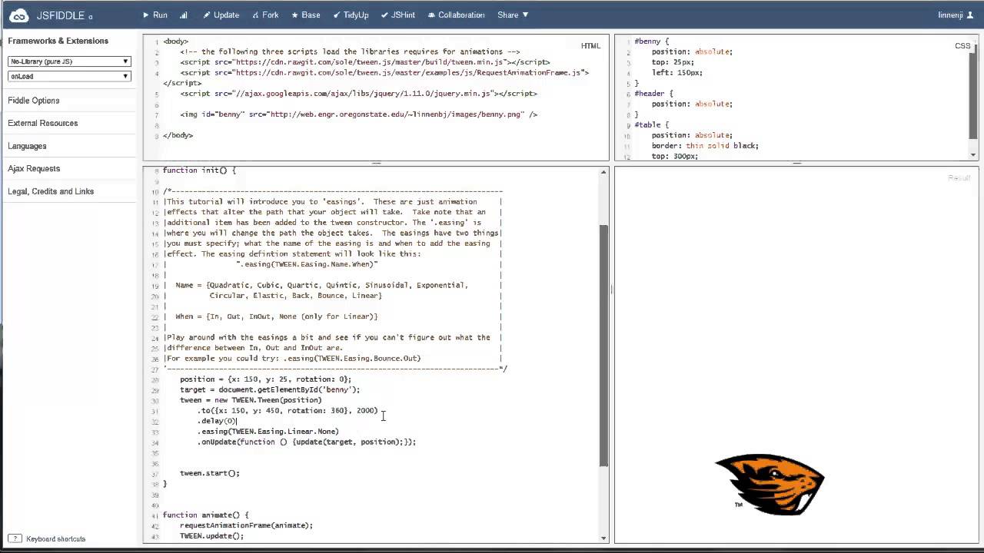The width and height of the screenshot is (984, 553).
Task: Click the CSS panel scrollbar down arrow
Action: pos(974,155)
